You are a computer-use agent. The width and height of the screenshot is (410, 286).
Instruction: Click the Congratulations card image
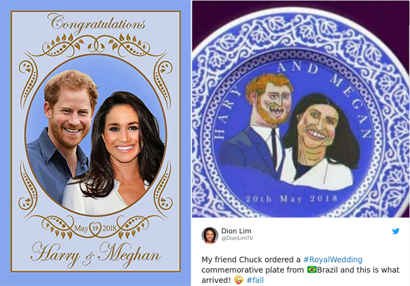[95, 141]
